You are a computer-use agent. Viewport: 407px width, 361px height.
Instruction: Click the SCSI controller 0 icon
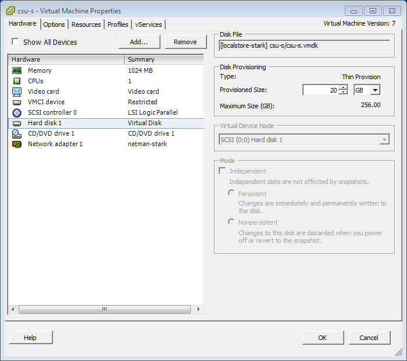tap(17, 112)
